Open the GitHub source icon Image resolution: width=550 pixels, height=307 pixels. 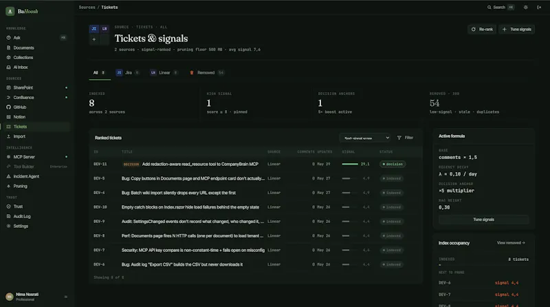click(8, 107)
